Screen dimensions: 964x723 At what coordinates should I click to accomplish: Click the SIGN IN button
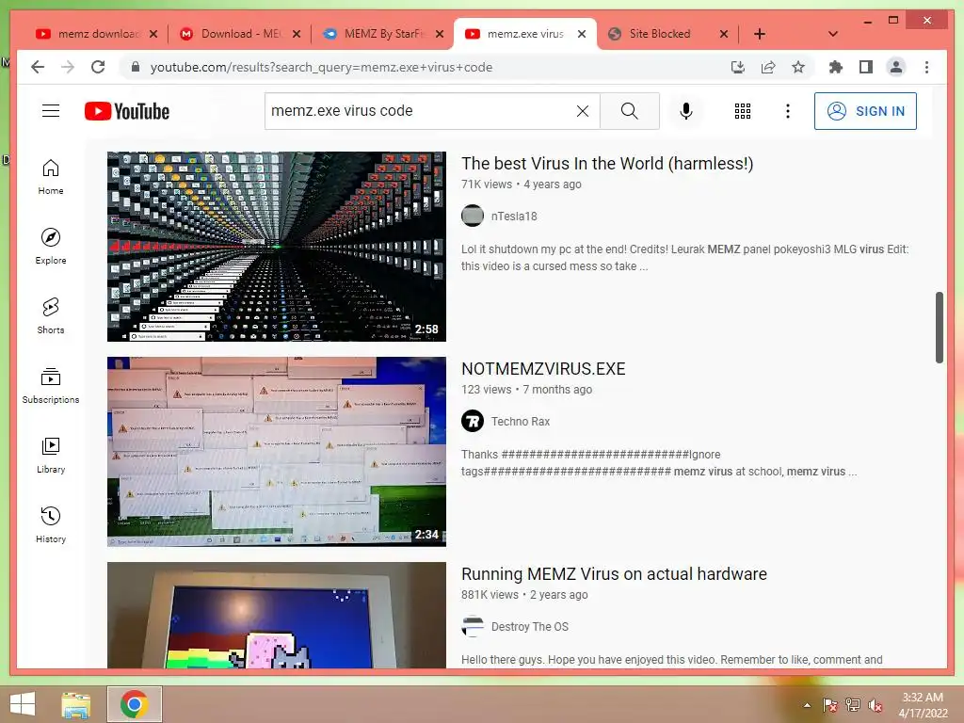click(865, 111)
